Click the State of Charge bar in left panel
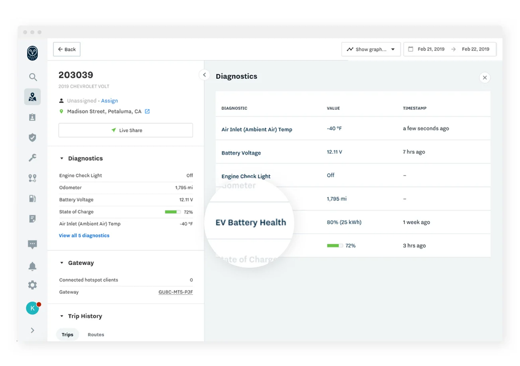Viewport: 520px width, 366px height. point(173,212)
